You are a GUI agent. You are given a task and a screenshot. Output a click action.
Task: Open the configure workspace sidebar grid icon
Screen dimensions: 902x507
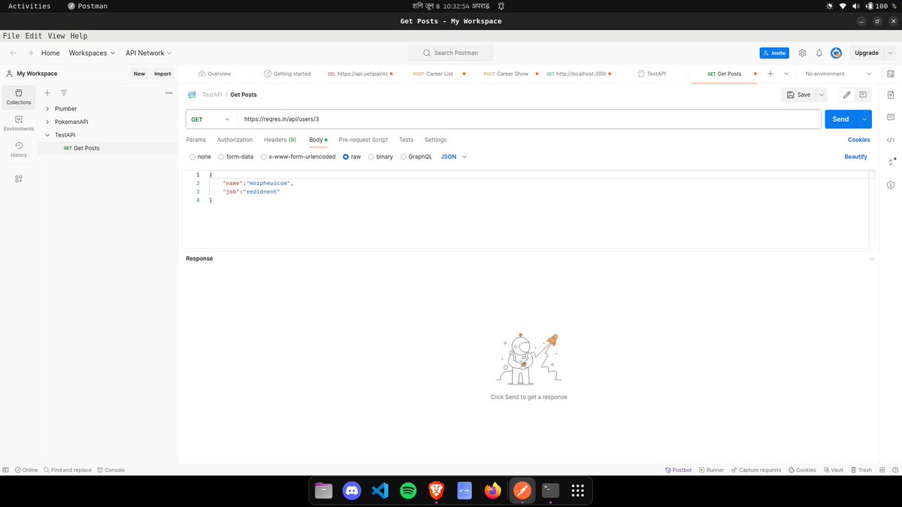point(19,179)
